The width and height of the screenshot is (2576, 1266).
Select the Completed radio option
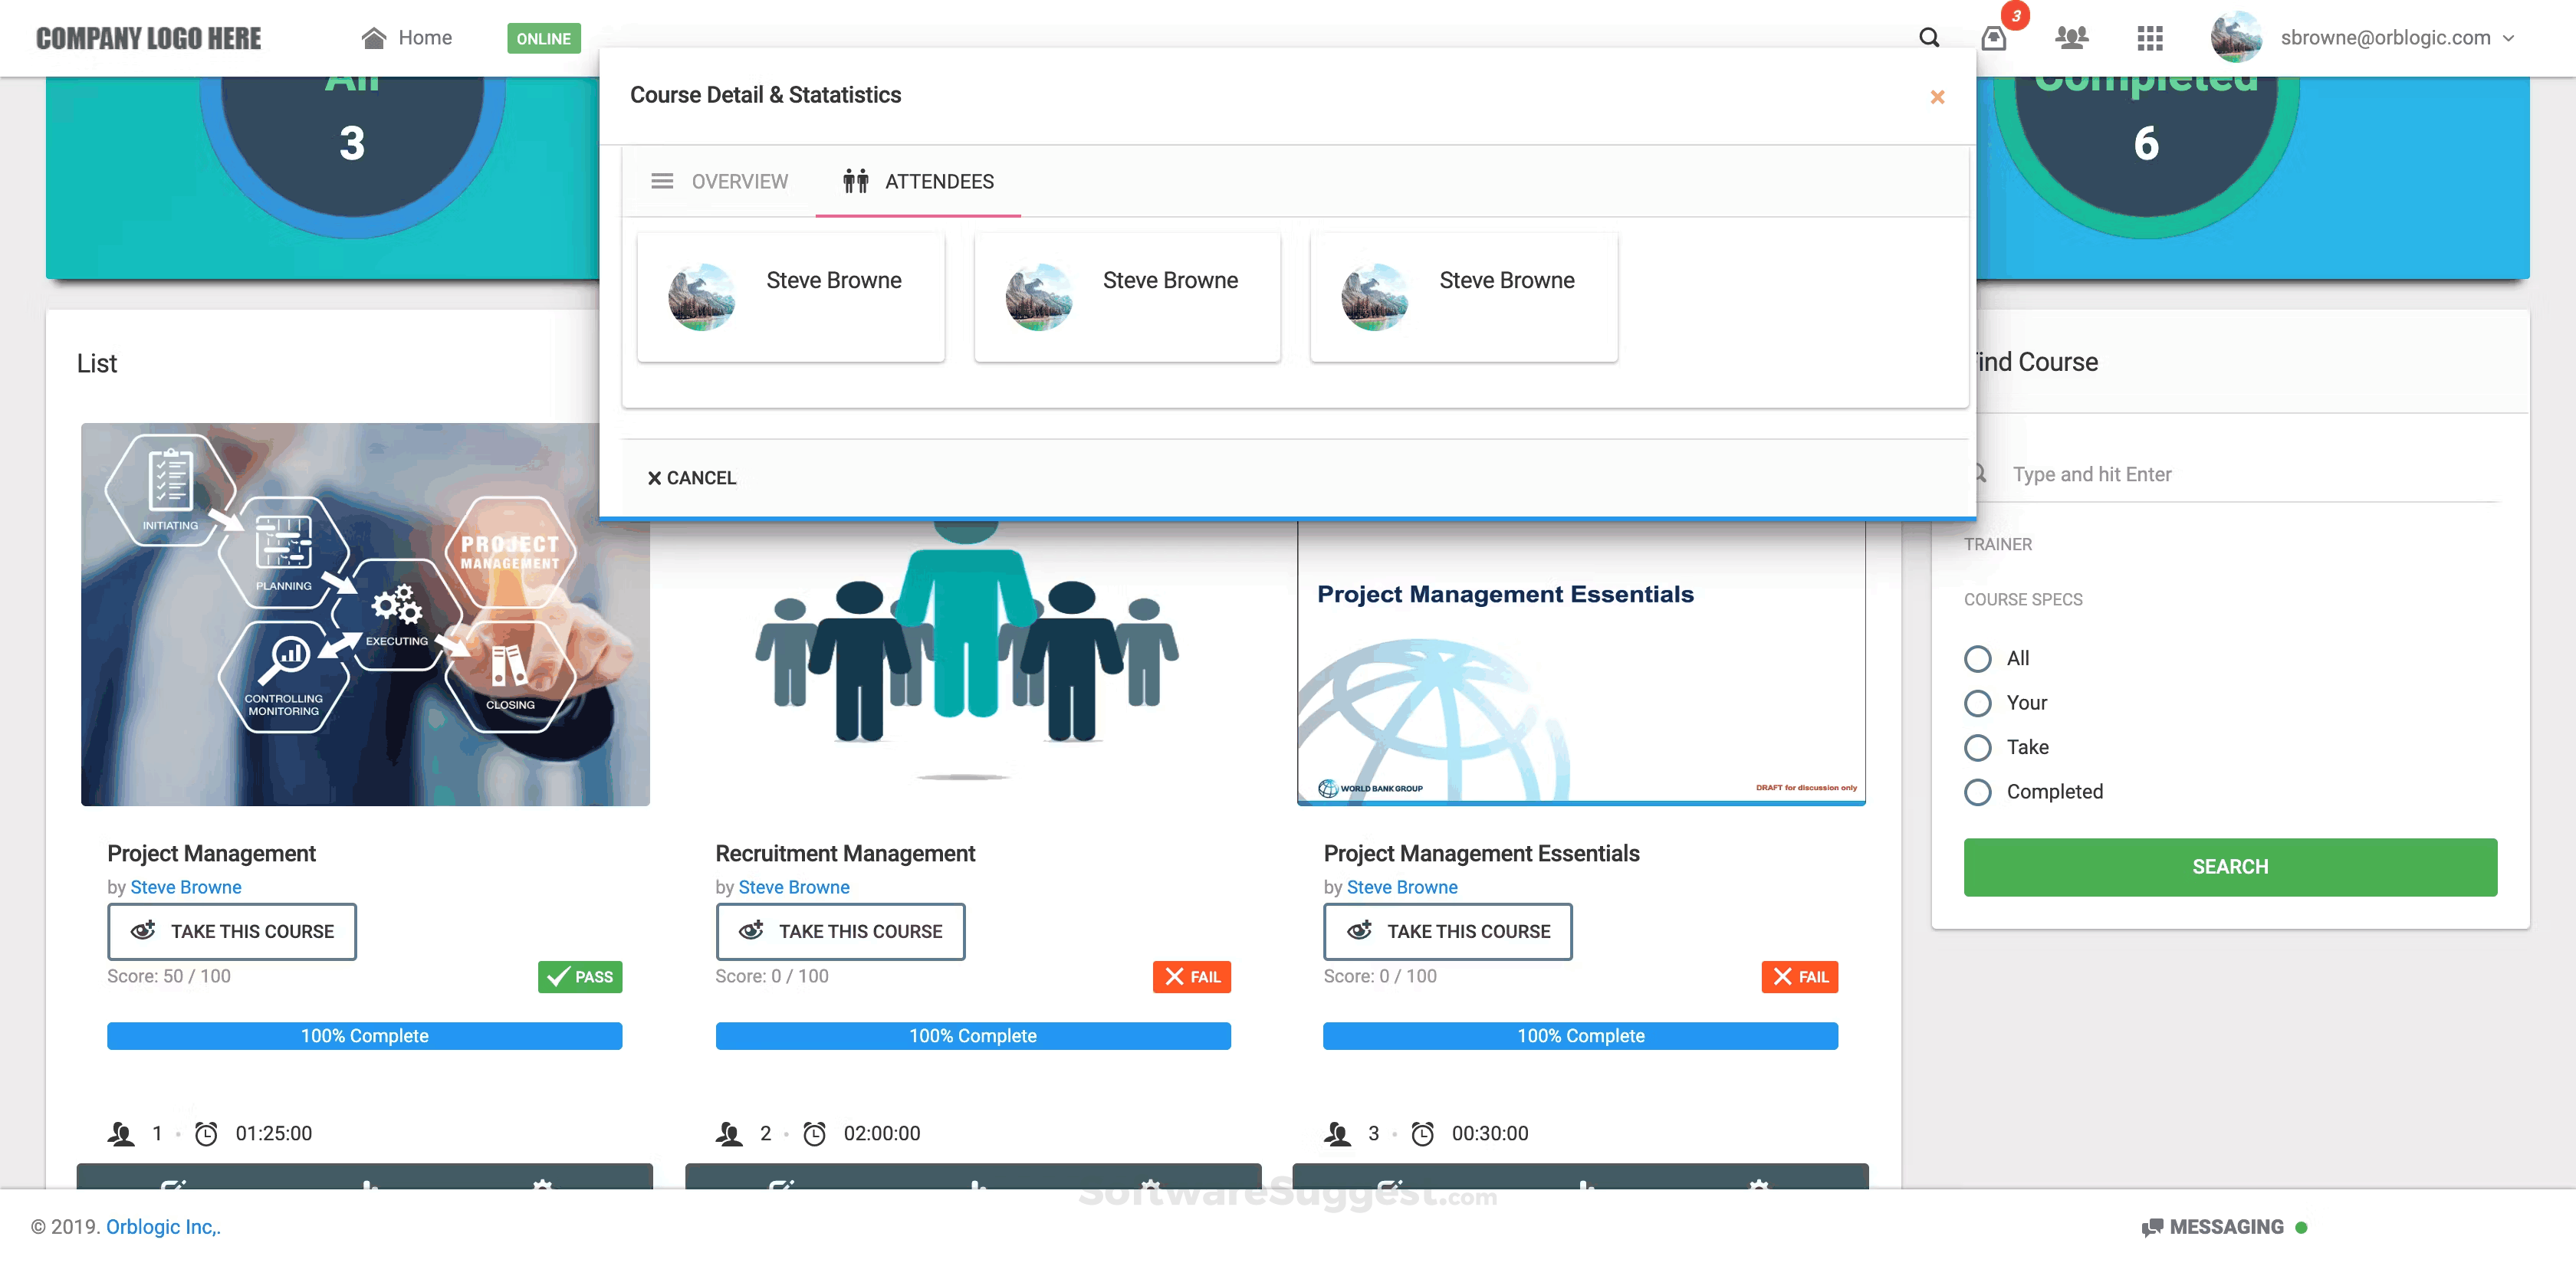point(1977,792)
